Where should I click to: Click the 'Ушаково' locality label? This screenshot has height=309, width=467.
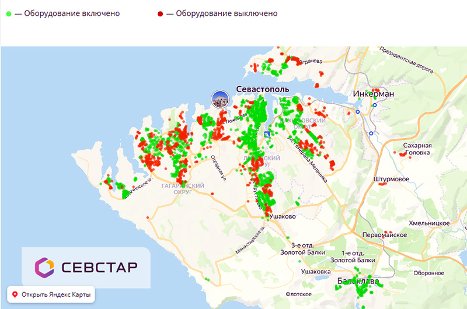point(283,216)
